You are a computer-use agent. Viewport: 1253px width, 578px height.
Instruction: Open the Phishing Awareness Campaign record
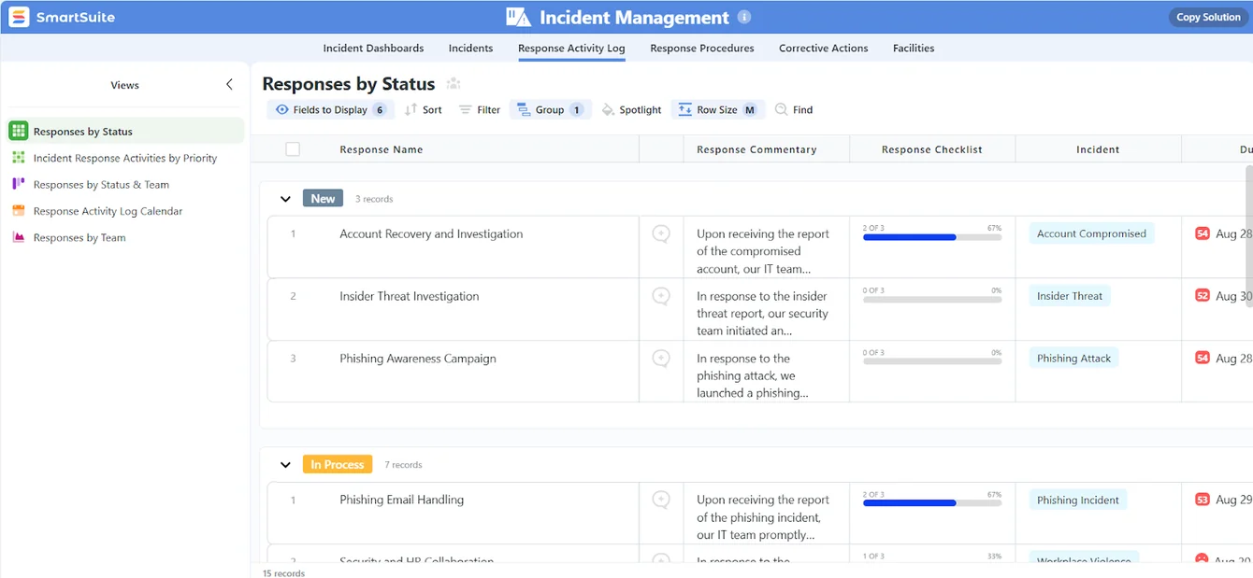point(418,359)
